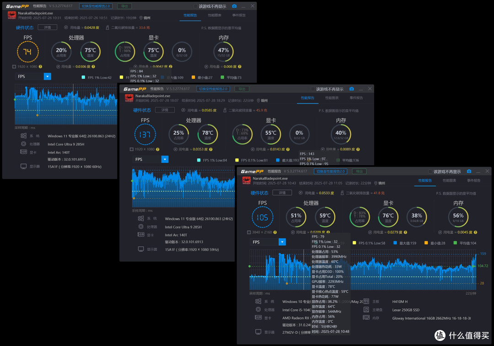This screenshot has width=494, height=346.
Task: Click the Naraka game icon in the 10:43 report
Action: [247, 181]
